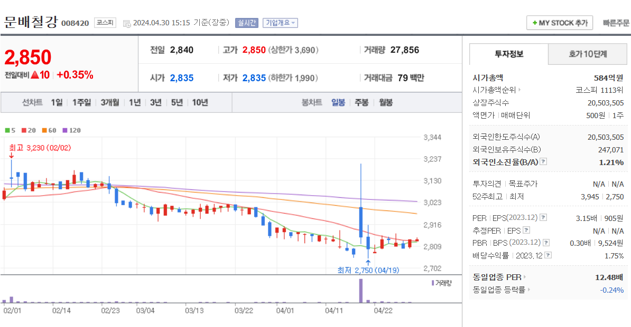
Task: Click the 코스피 market badge
Action: [x=105, y=23]
